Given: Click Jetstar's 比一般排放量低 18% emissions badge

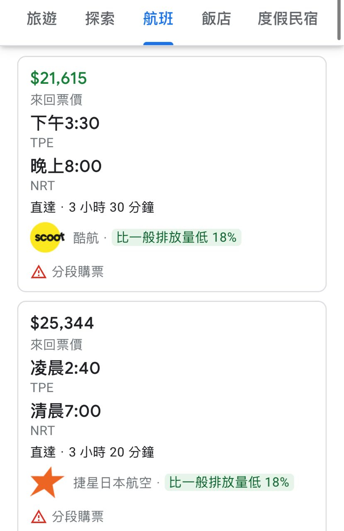Looking at the screenshot, I should 229,482.
